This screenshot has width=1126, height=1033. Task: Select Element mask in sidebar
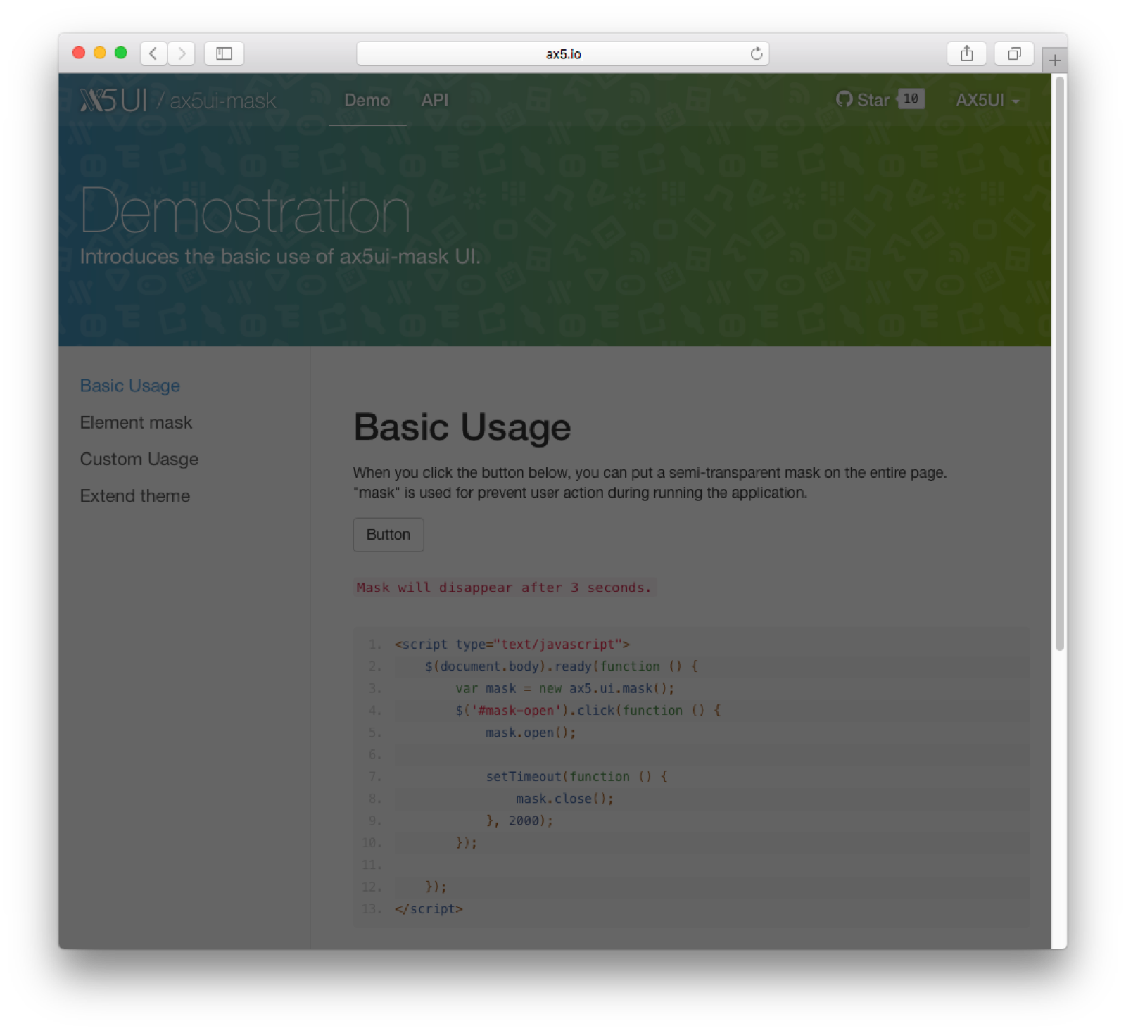click(x=136, y=422)
